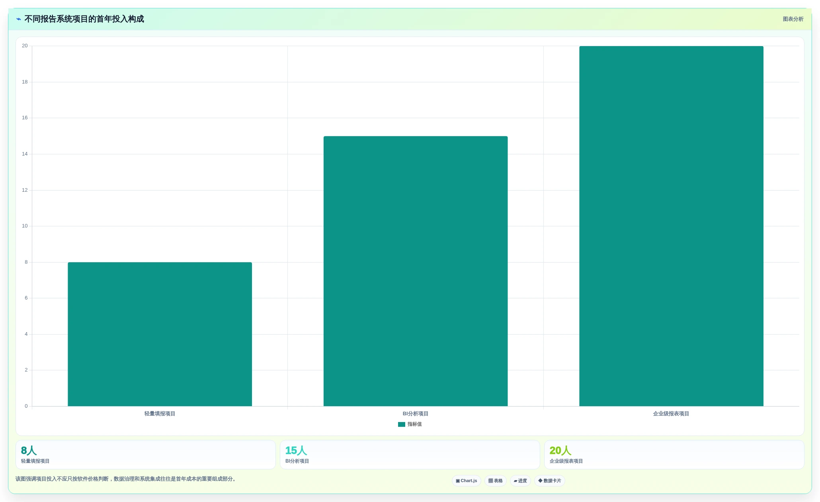Click the BI分析项目 caption under 15人

[297, 461]
